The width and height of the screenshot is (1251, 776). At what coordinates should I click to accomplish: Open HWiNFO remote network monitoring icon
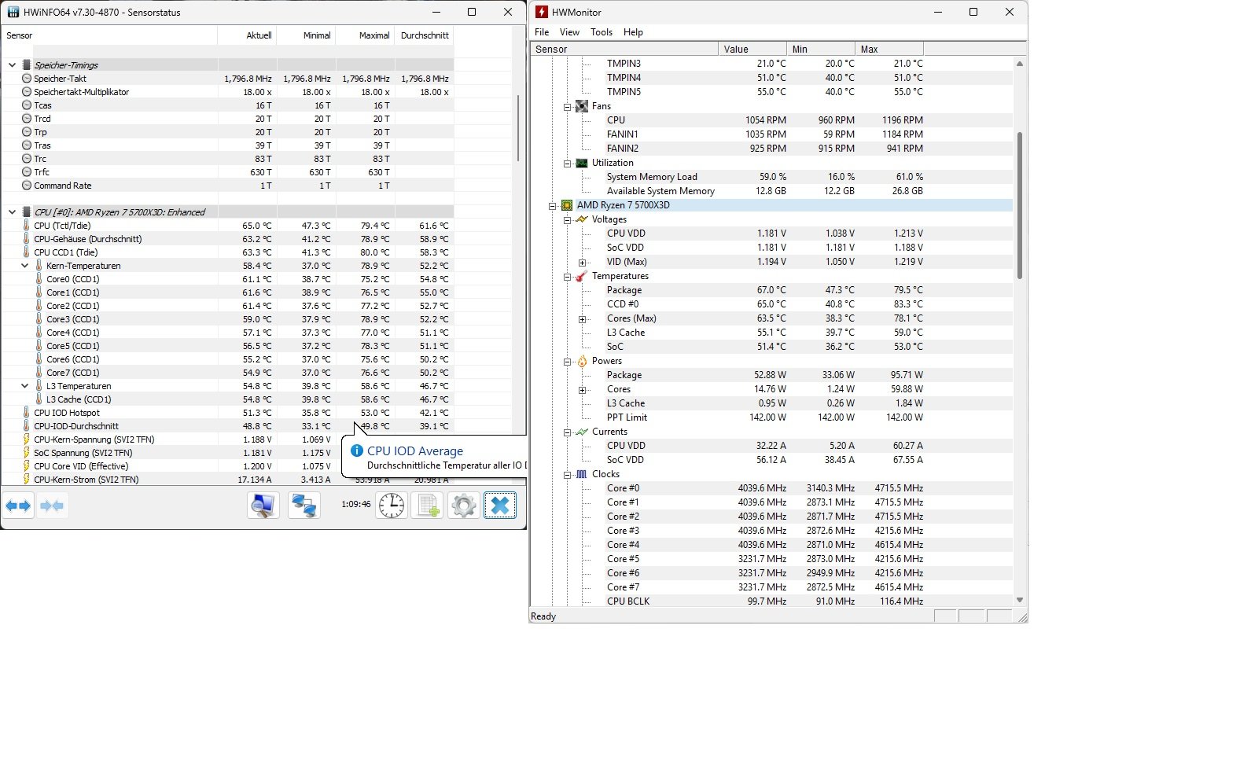[304, 506]
